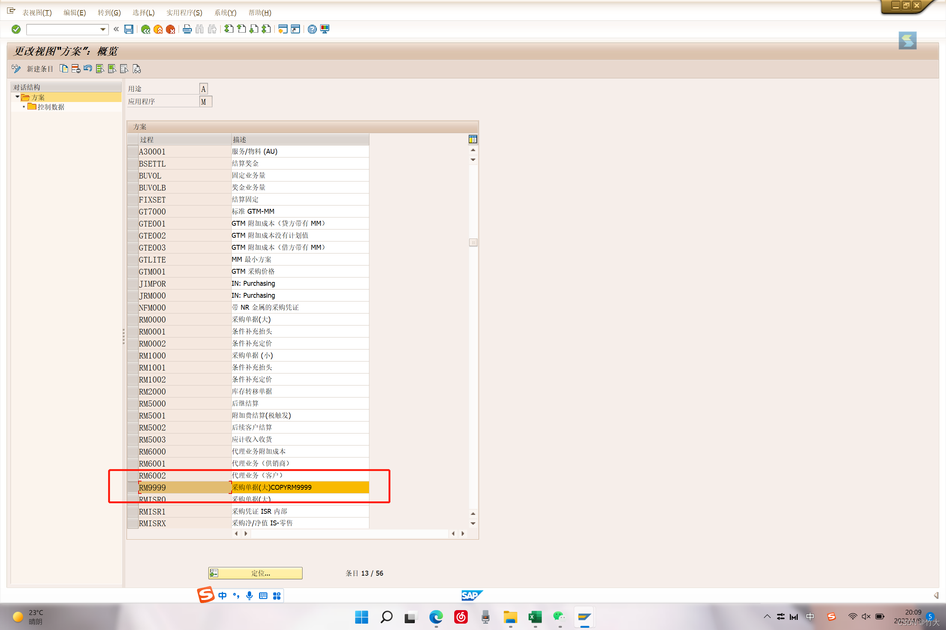Click the table settings icon above scrollbar

click(x=473, y=139)
